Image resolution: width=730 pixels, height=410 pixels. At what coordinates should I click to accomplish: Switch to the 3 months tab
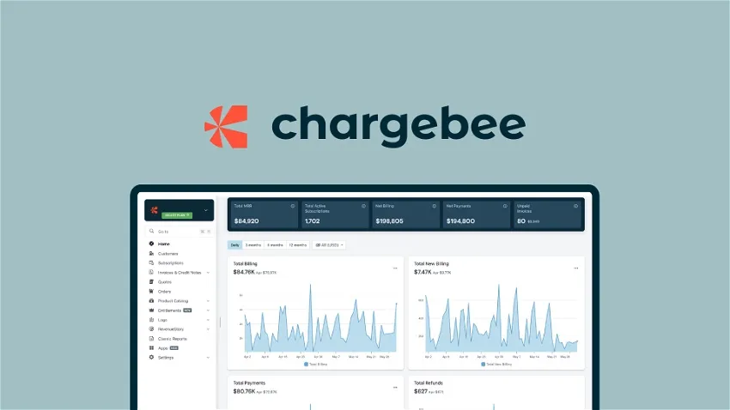pos(253,245)
